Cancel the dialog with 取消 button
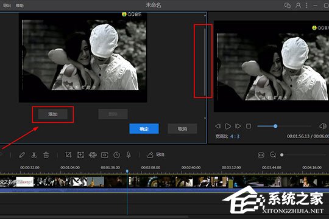The height and width of the screenshot is (219, 329). [x=182, y=129]
